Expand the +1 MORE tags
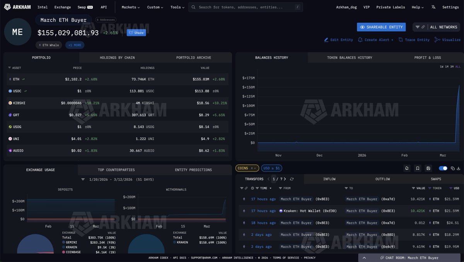Screen dimensions: 464x262 tap(75, 45)
